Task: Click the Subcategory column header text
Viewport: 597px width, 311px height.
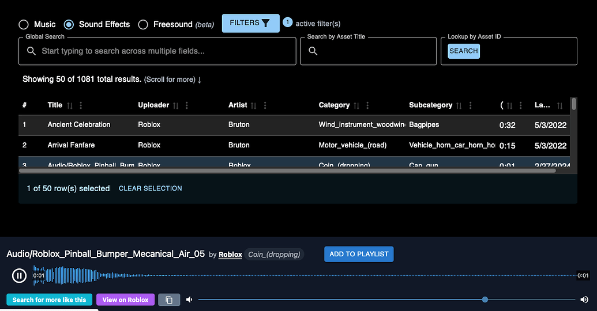Action: click(x=431, y=105)
